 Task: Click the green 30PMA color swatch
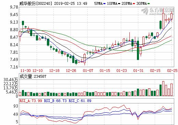coord(149,4)
